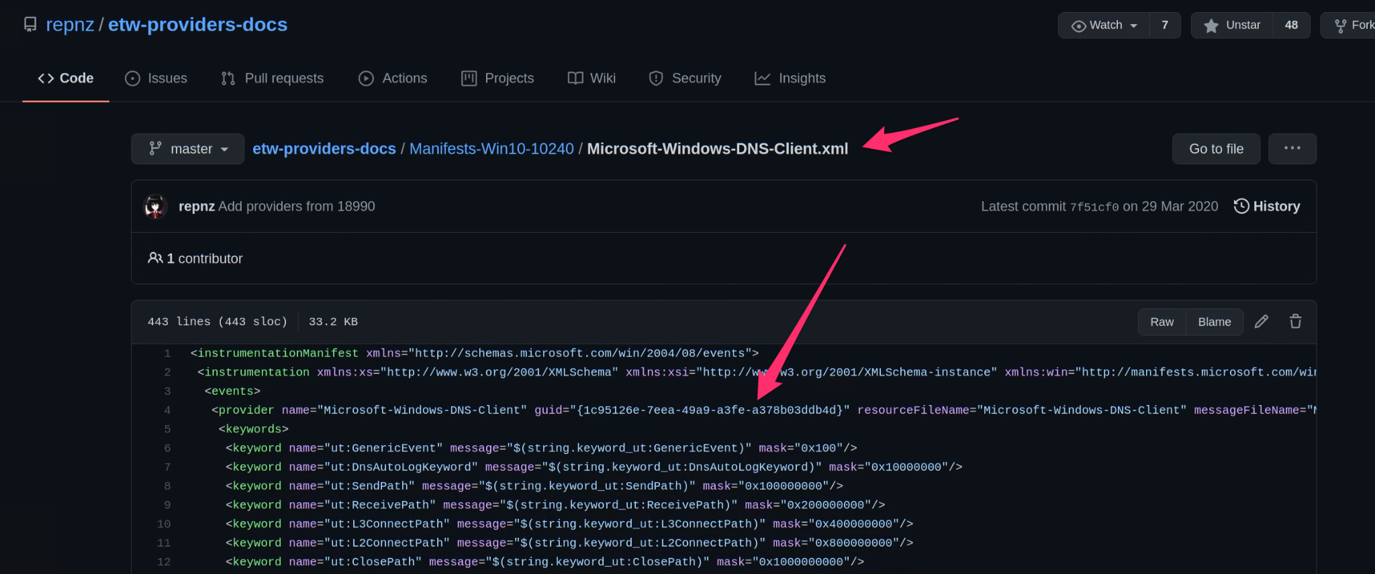Image resolution: width=1375 pixels, height=574 pixels.
Task: Click the ut:L2ConnectPath keyword line
Action: (x=569, y=543)
